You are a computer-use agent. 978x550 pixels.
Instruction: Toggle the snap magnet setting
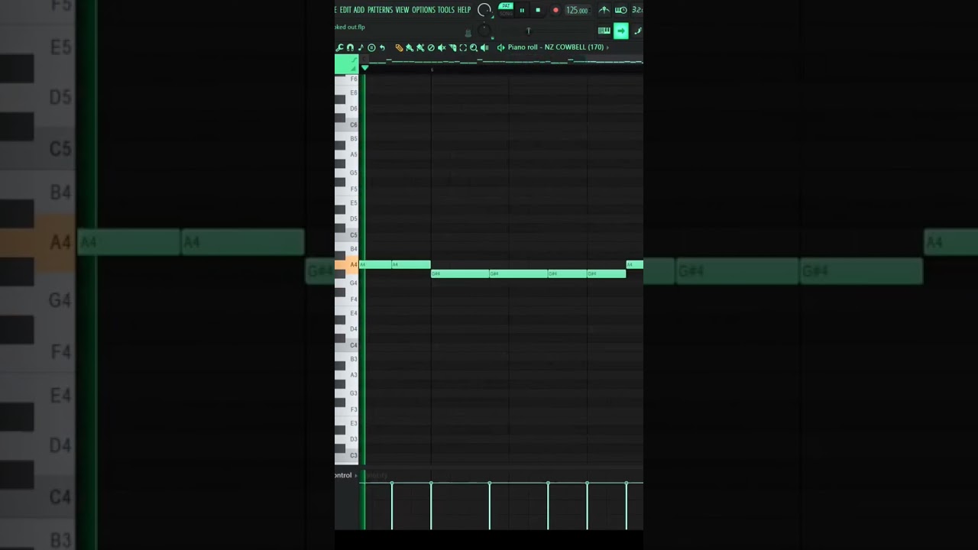351,47
